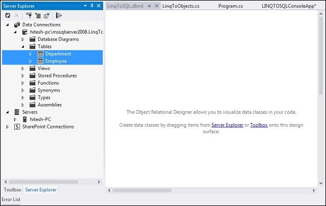Collapse the Data Connections node
The image size is (326, 206).
(8, 25)
